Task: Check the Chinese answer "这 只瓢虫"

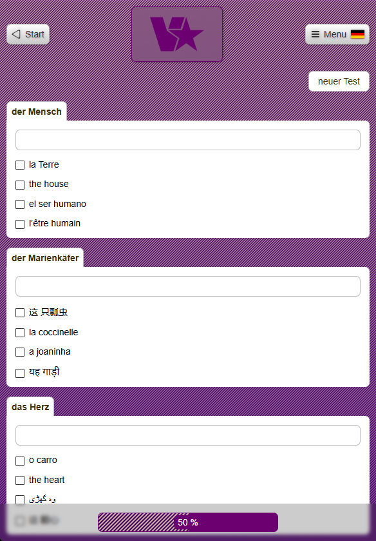Action: click(20, 312)
